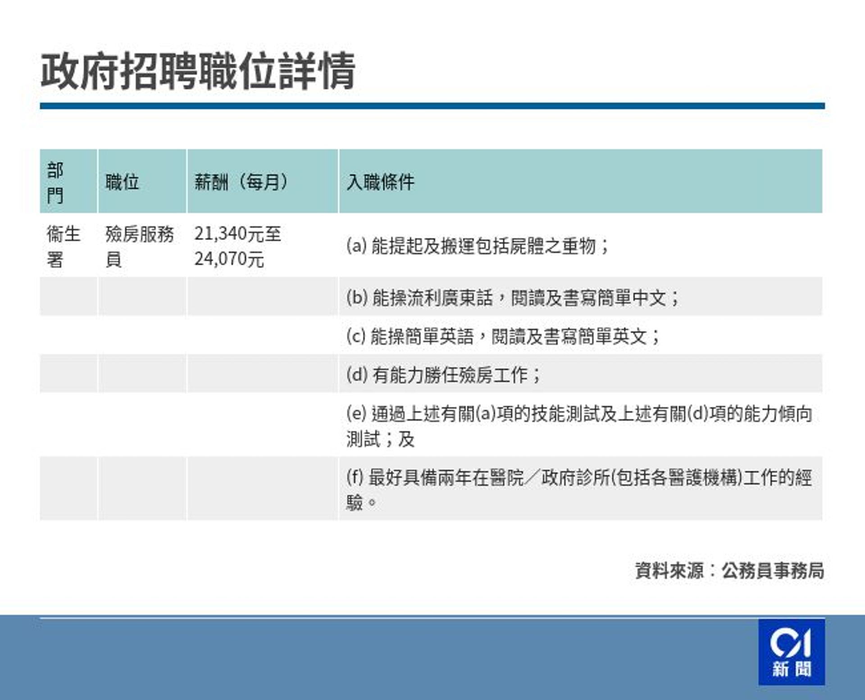The image size is (865, 700).
Task: Click the 薪酬（每月） column header
Action: point(241,182)
